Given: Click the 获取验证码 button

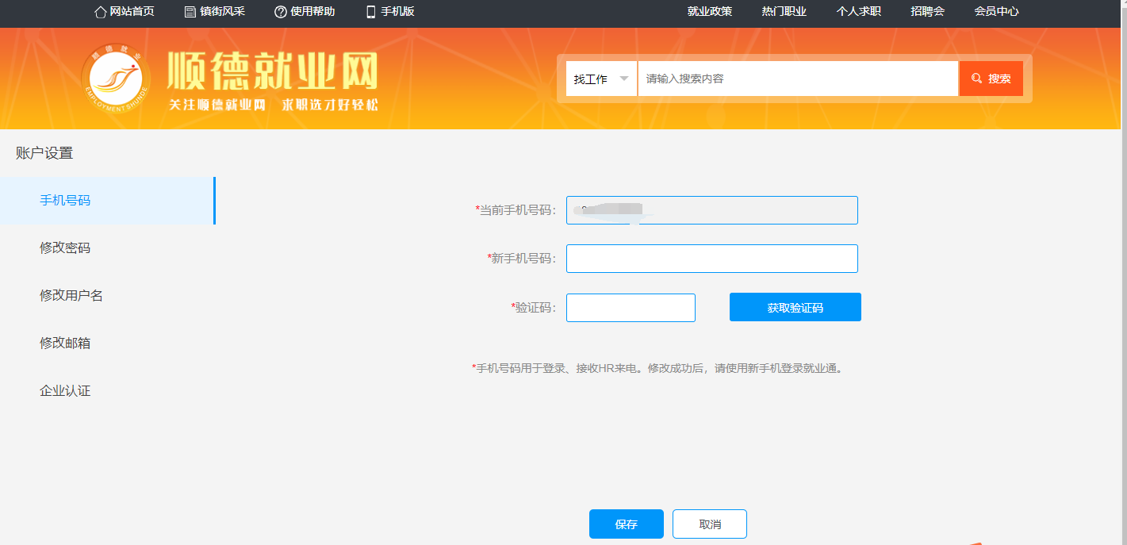Looking at the screenshot, I should (x=795, y=308).
